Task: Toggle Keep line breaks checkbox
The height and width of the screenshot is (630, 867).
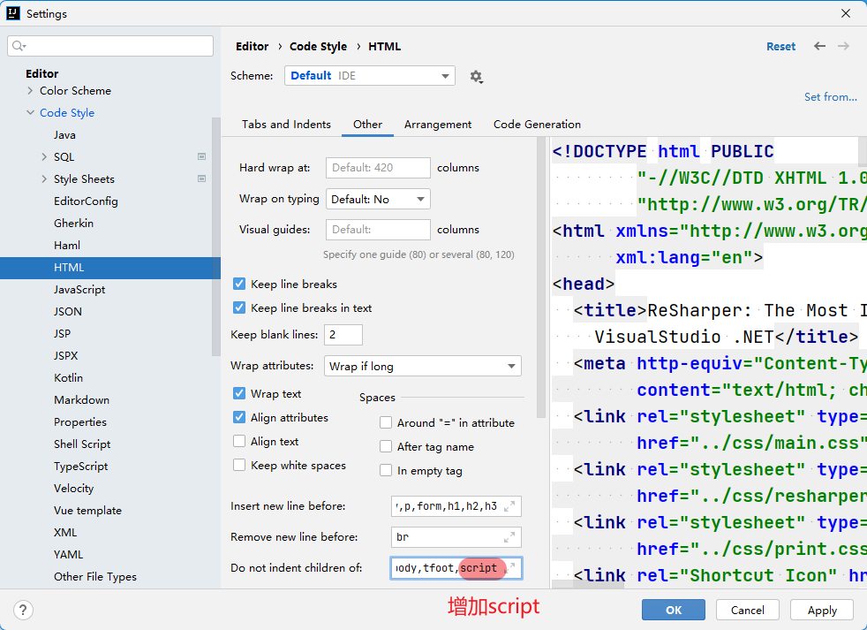Action: [239, 284]
